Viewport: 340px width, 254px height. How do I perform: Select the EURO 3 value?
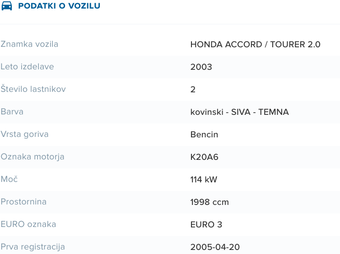(x=206, y=224)
